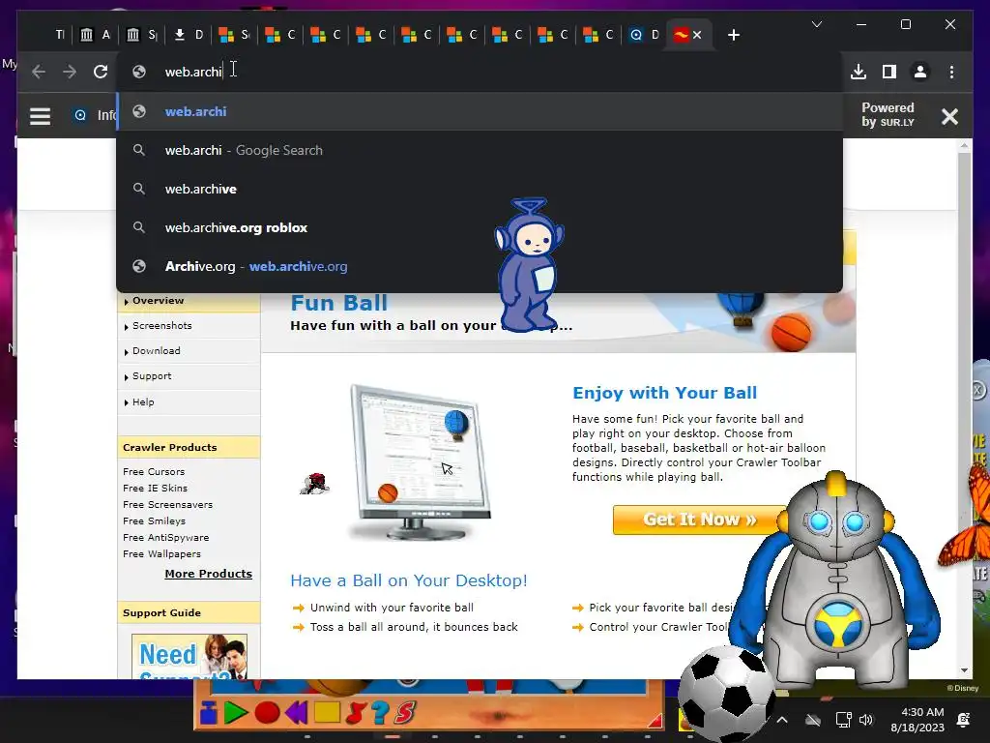Open the Free Cursors link

[x=154, y=472]
